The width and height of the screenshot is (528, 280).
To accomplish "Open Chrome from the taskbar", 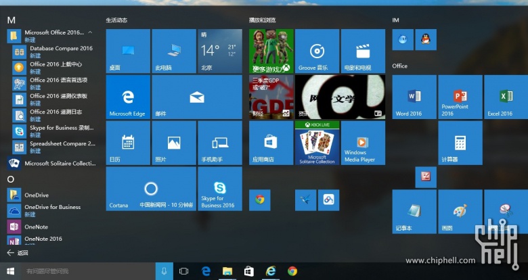I will tap(292, 271).
